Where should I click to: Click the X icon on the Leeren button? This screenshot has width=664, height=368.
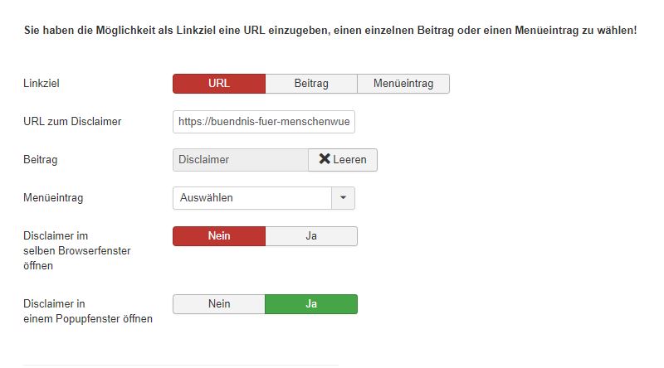coord(325,160)
